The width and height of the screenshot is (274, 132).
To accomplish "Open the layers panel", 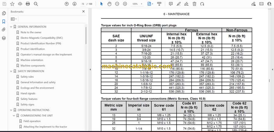I will pos(4,38).
